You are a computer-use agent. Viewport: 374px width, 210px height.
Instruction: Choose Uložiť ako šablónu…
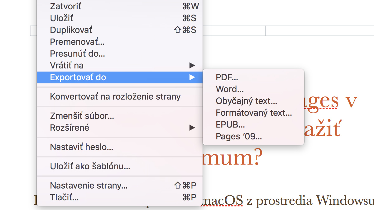coord(120,166)
